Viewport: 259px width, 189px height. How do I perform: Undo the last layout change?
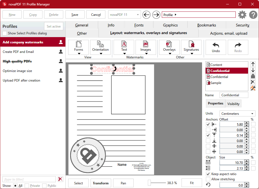coord(216,47)
